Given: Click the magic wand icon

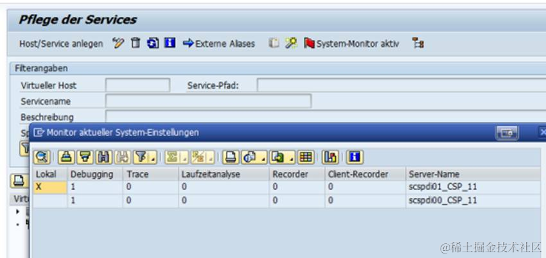Looking at the screenshot, I should click(291, 44).
